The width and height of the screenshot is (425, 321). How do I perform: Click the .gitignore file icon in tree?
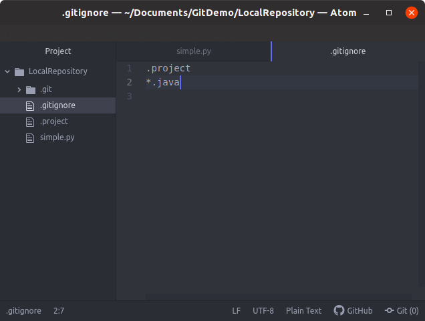pyautogui.click(x=30, y=106)
